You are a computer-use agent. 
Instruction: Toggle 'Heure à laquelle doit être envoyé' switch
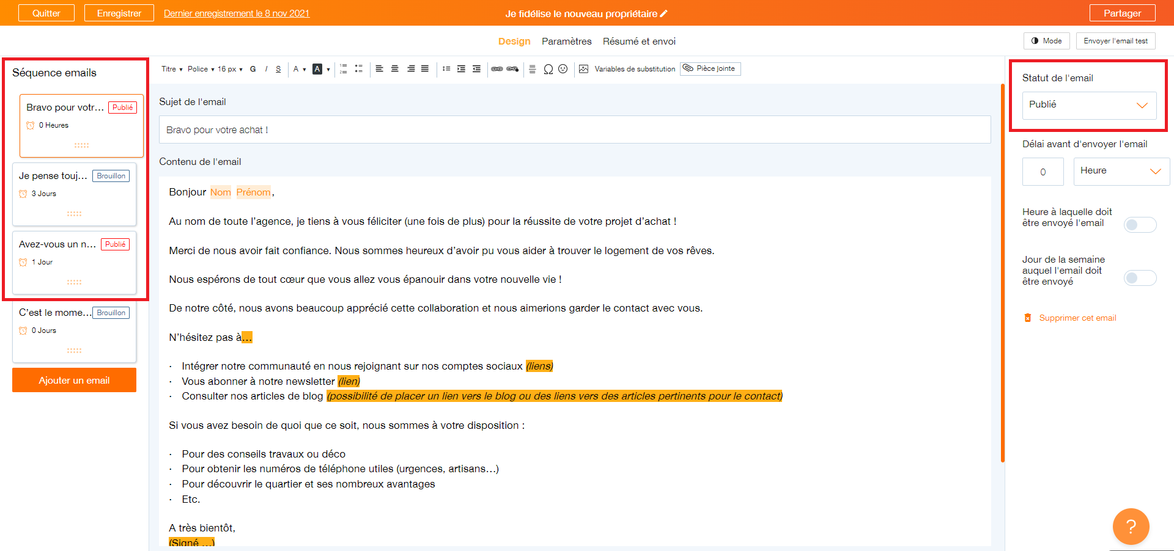coord(1140,225)
